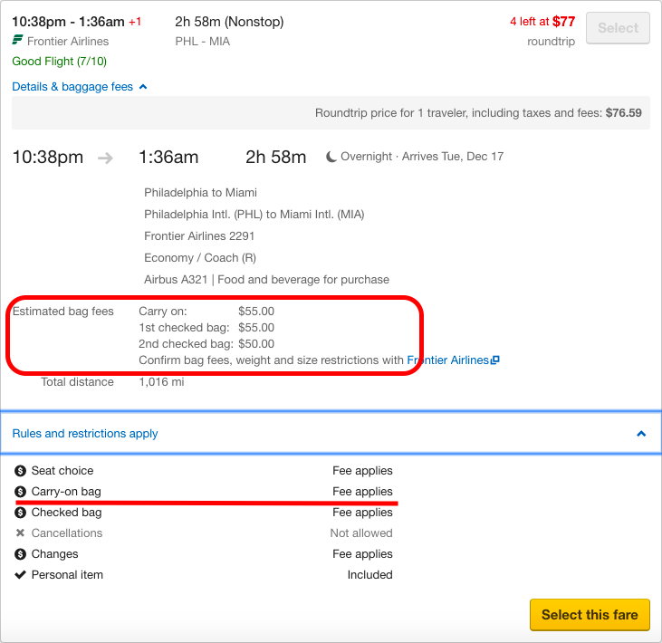Click the 'Frontier Airlines' name under flight times
Viewport: 662px width, 643px height.
(68, 42)
